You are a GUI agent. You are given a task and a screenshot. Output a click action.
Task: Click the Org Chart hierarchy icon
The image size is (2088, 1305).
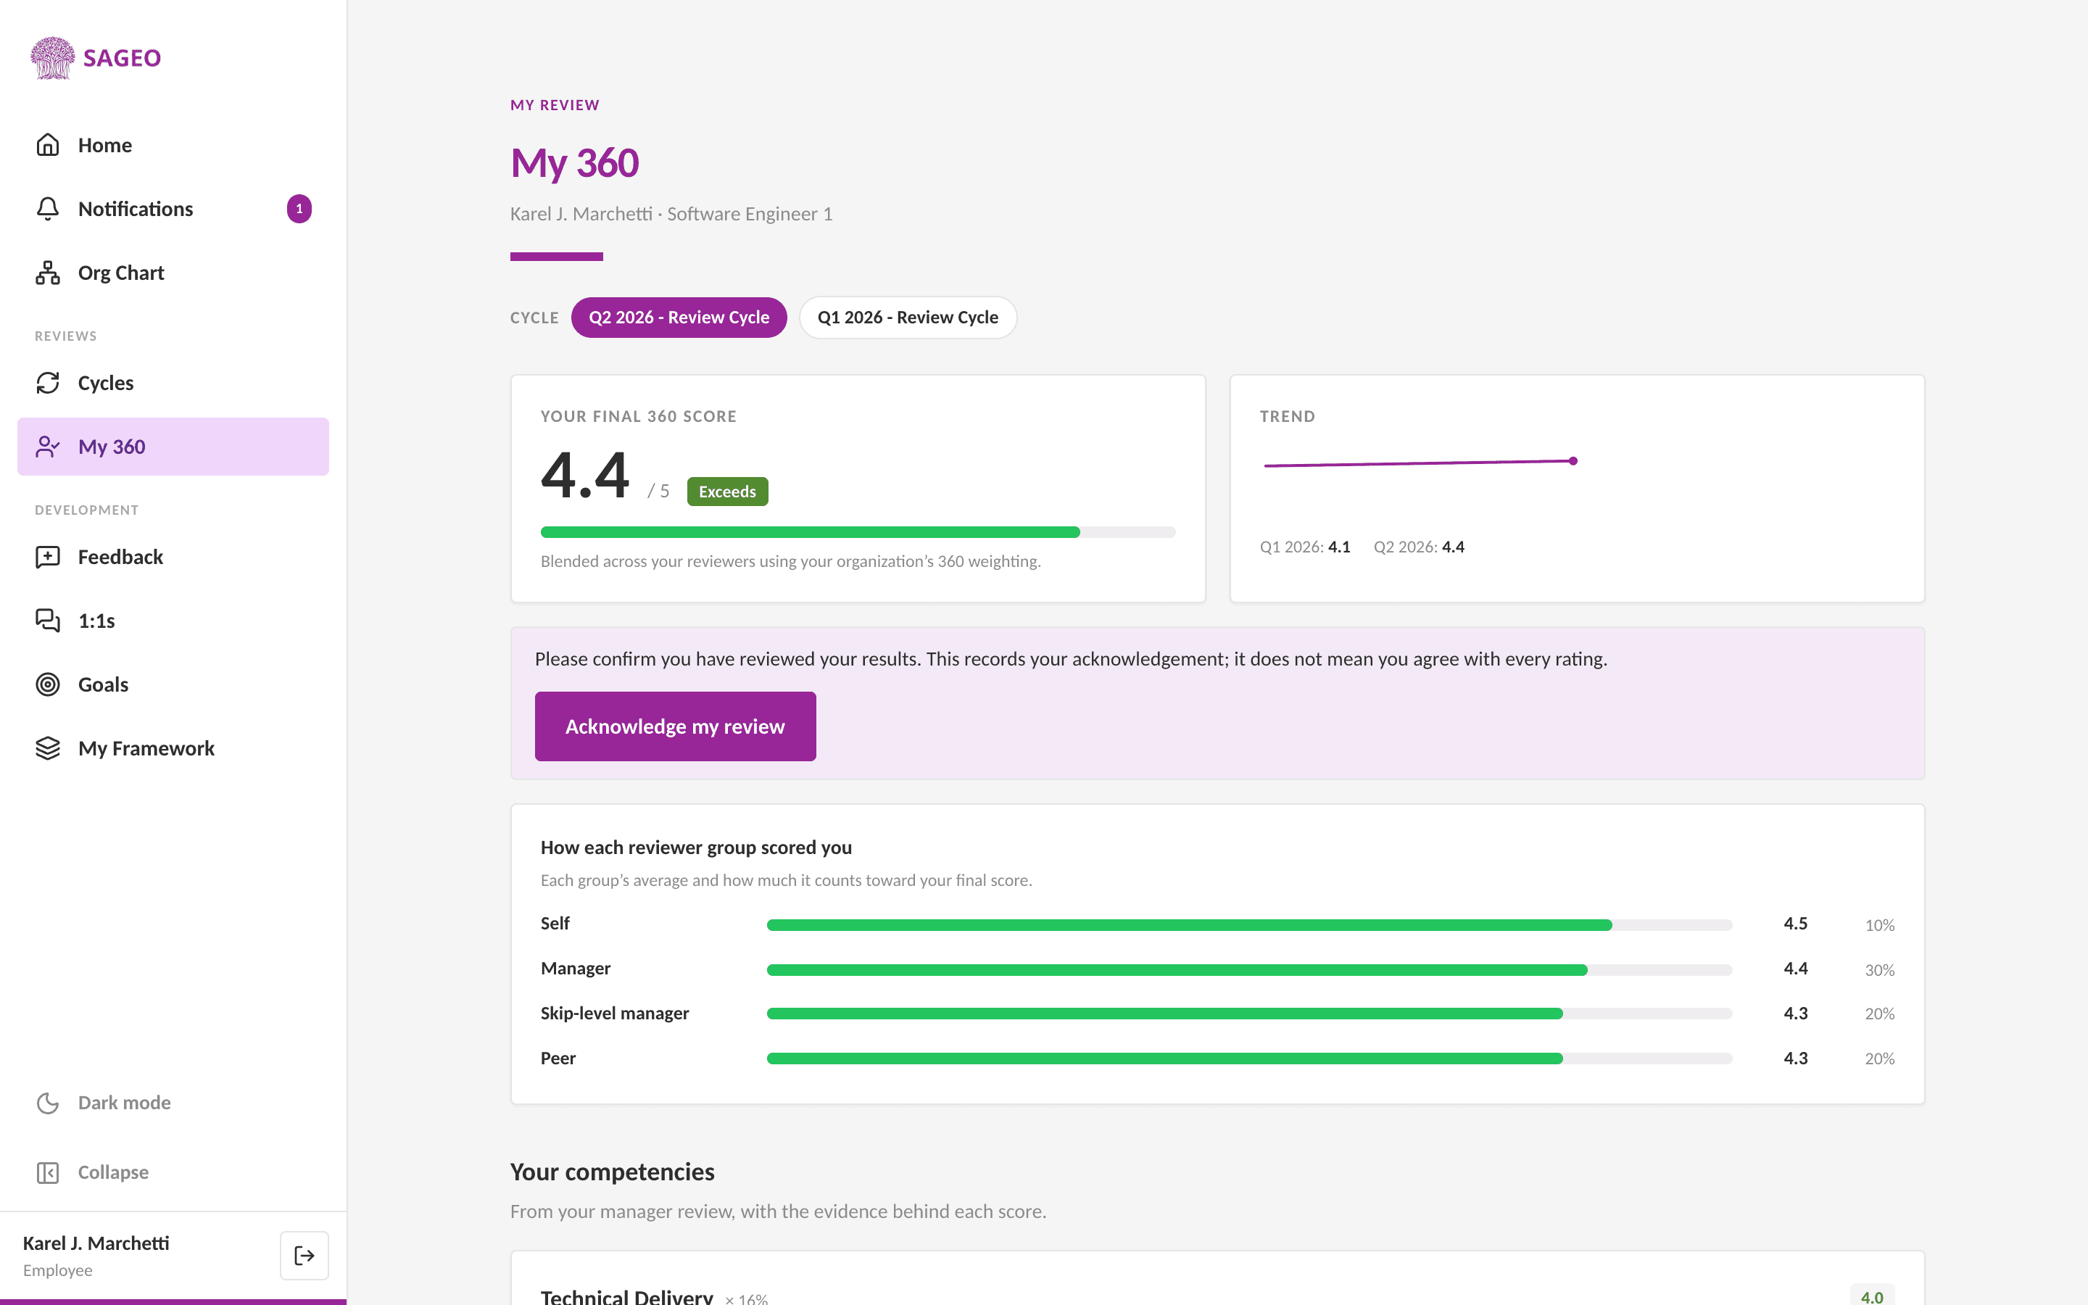47,273
